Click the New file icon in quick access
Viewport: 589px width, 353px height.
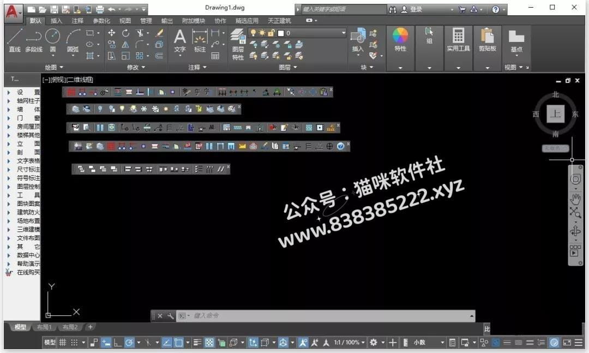[32, 9]
